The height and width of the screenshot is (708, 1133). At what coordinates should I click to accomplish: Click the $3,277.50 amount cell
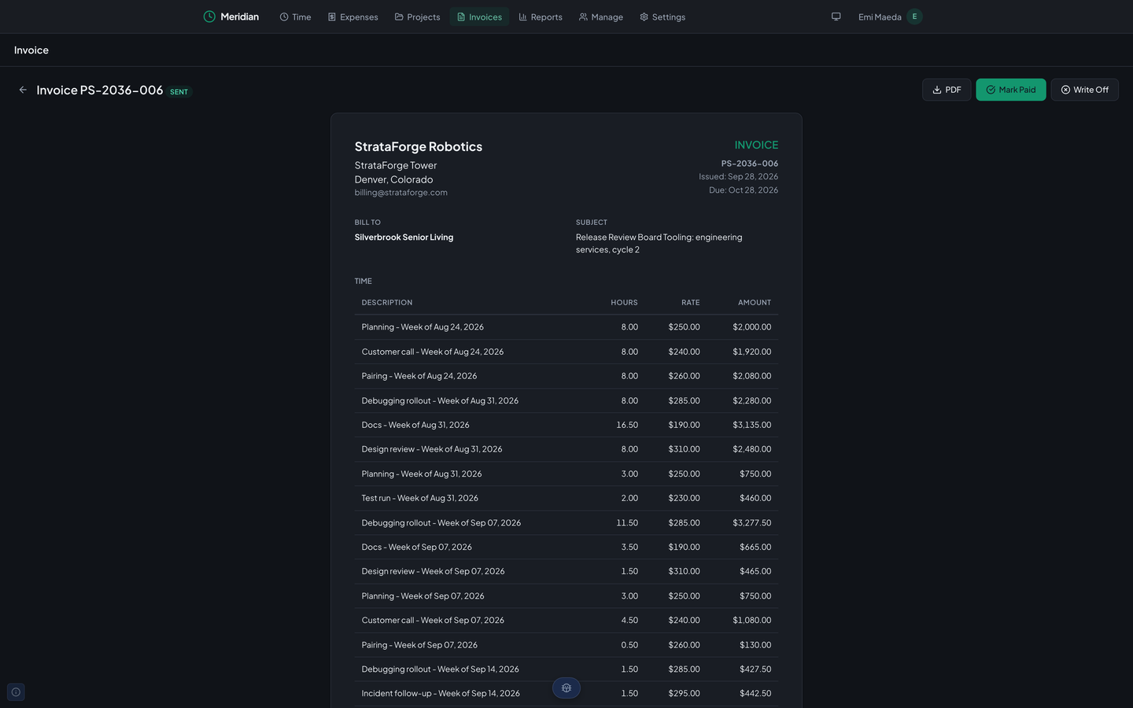click(x=751, y=522)
